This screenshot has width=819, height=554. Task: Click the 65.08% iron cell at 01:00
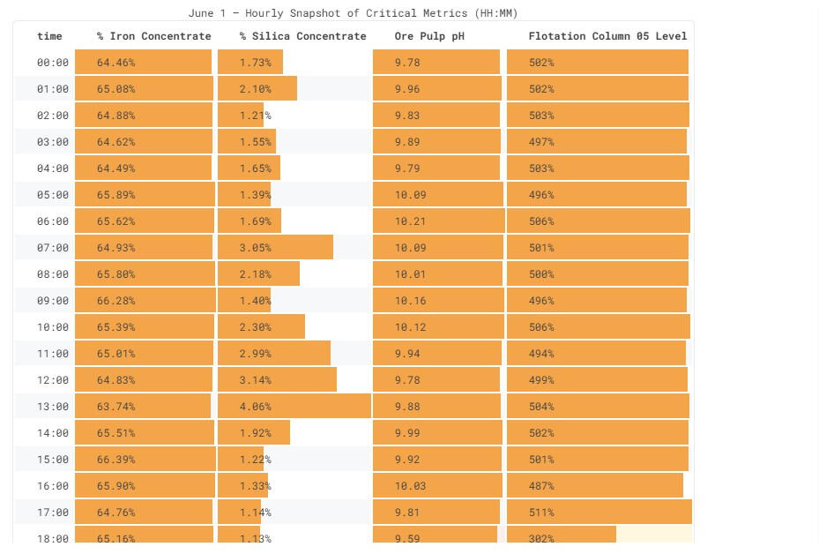pos(144,89)
